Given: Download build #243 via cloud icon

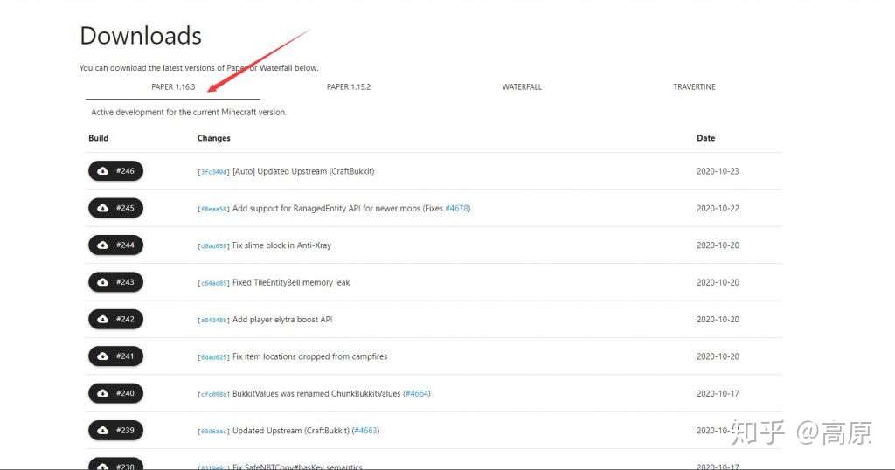Looking at the screenshot, I should (103, 282).
